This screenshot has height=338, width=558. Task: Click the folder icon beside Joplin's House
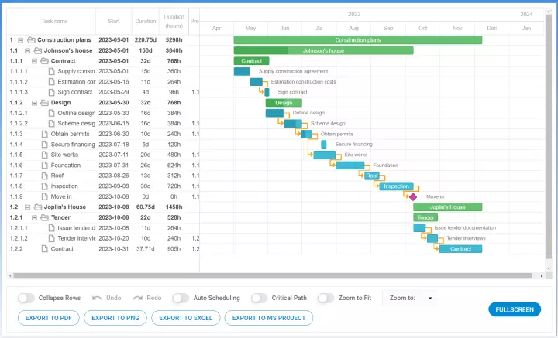38,207
